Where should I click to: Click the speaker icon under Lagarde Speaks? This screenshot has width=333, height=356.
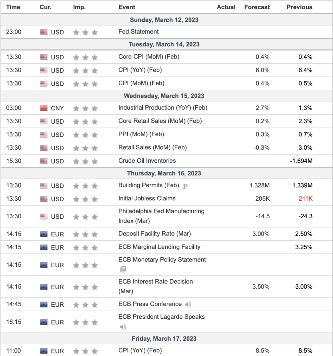pyautogui.click(x=123, y=327)
